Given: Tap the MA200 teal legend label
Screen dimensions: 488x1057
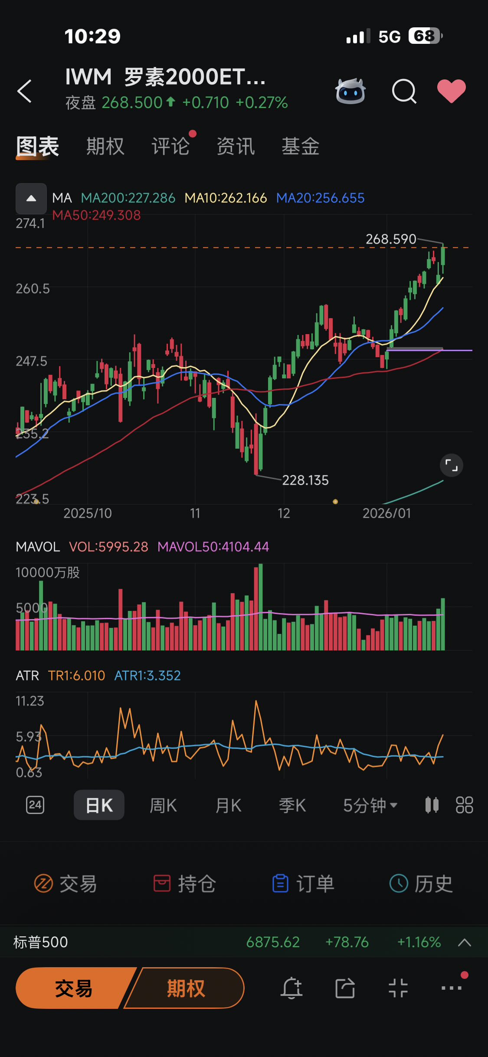Looking at the screenshot, I should pos(128,198).
